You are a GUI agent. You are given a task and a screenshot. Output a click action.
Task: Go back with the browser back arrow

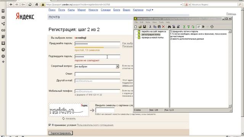coord(11,5)
